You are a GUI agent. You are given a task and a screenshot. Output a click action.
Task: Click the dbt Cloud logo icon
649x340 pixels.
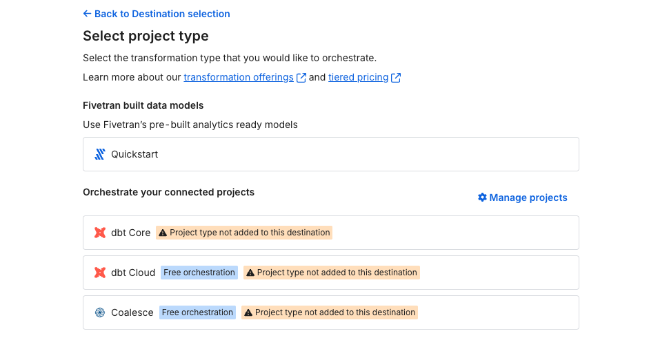point(100,273)
